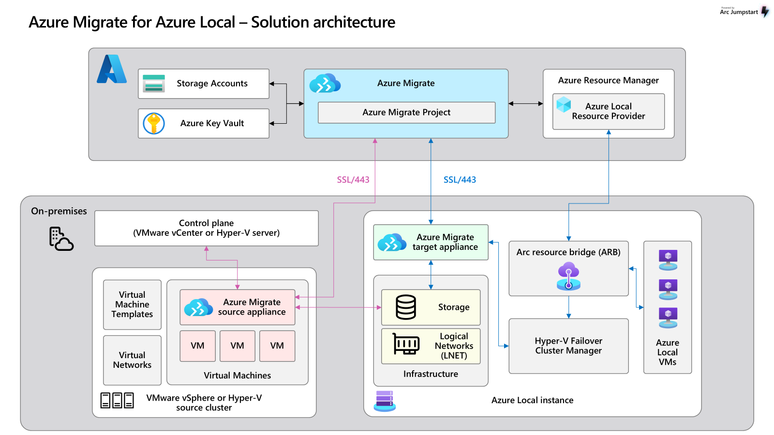Click the Storage database cylinder icon
Viewport: 774px width, 435px height.
tap(406, 307)
